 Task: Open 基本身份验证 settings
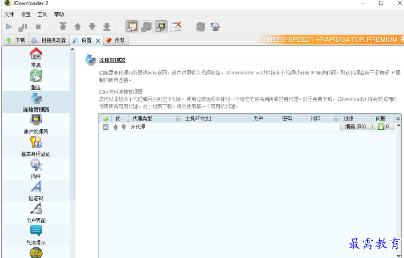tap(36, 146)
